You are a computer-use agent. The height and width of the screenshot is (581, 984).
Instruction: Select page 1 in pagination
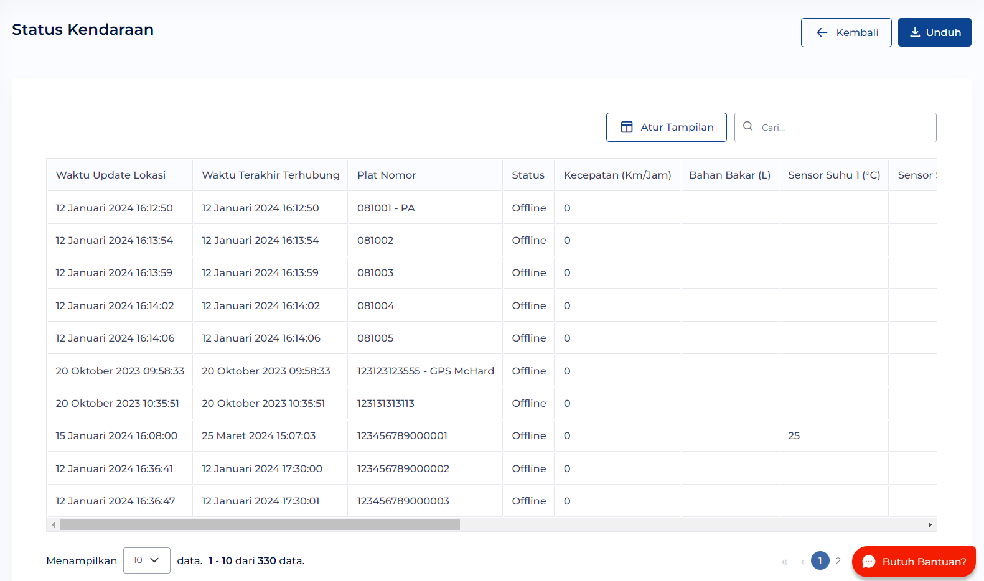(820, 561)
